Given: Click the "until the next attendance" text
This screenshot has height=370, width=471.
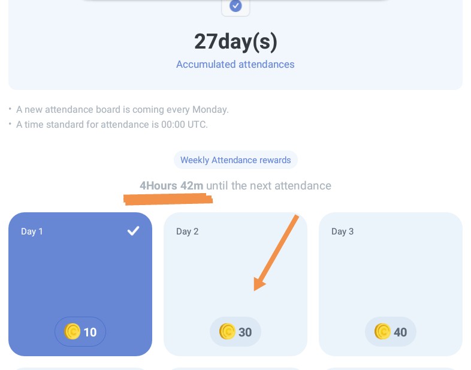Looking at the screenshot, I should pos(268,186).
